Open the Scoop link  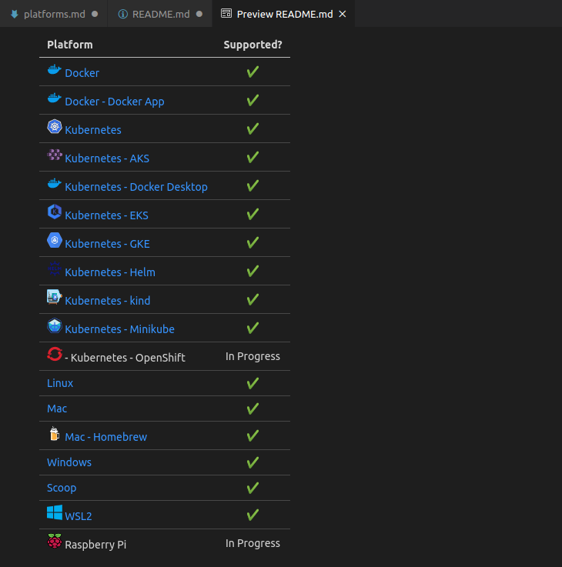pyautogui.click(x=62, y=489)
